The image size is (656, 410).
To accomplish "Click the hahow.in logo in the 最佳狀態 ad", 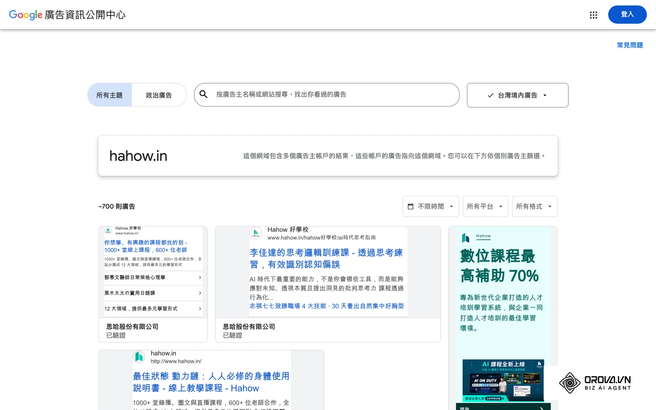I will [139, 357].
